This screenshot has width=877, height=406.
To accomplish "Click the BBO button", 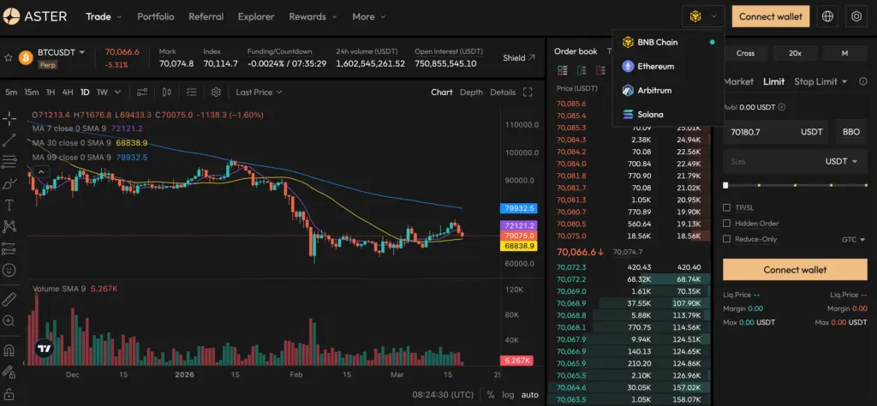I will 851,132.
